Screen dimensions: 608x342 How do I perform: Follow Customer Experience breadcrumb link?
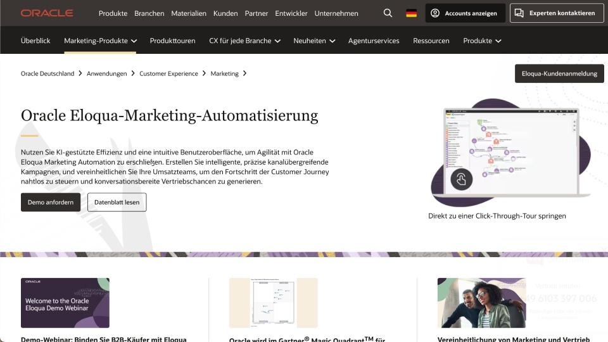(x=168, y=73)
